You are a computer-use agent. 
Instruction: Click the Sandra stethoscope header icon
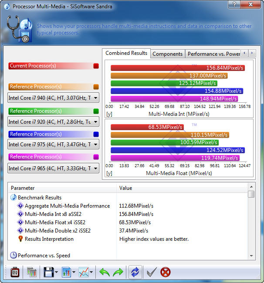point(19,29)
